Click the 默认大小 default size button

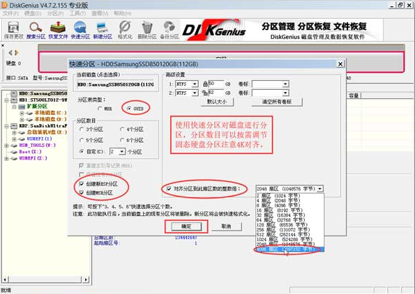(x=217, y=102)
